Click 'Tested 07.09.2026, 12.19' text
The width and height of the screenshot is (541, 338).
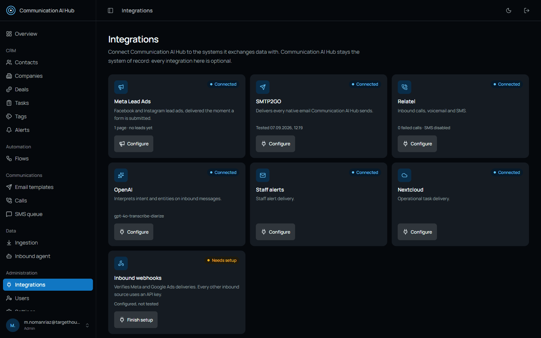(x=279, y=128)
